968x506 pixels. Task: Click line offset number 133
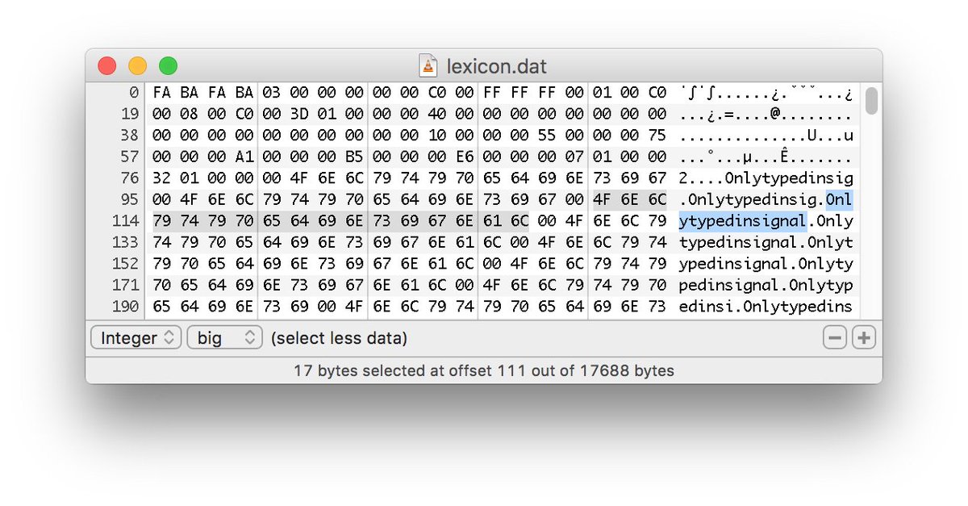pos(125,242)
